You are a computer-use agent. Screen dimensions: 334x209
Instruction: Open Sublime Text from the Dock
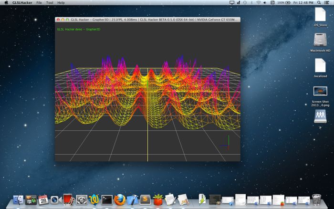(x=145, y=200)
